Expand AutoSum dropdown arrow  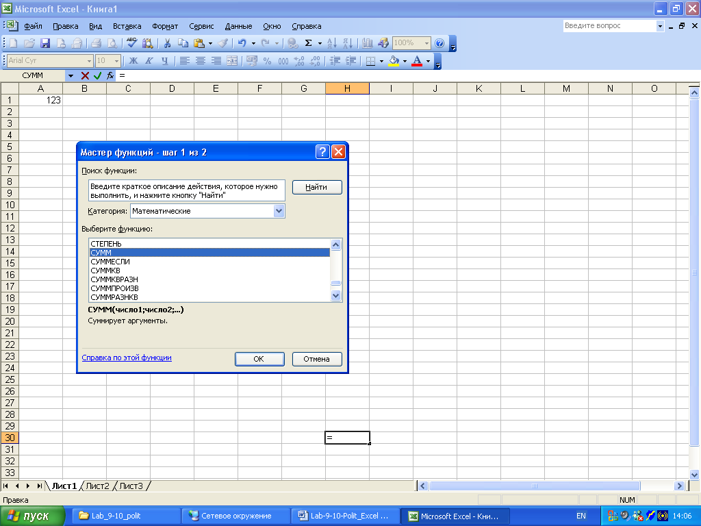320,43
